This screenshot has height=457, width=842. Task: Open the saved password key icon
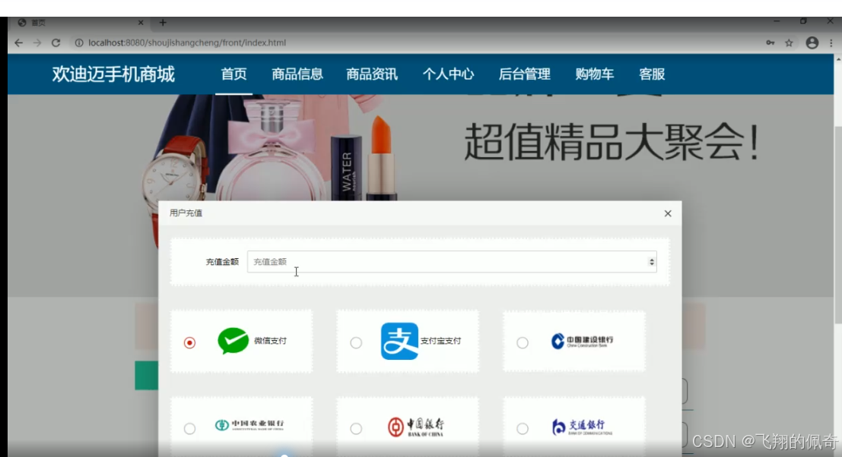[770, 43]
